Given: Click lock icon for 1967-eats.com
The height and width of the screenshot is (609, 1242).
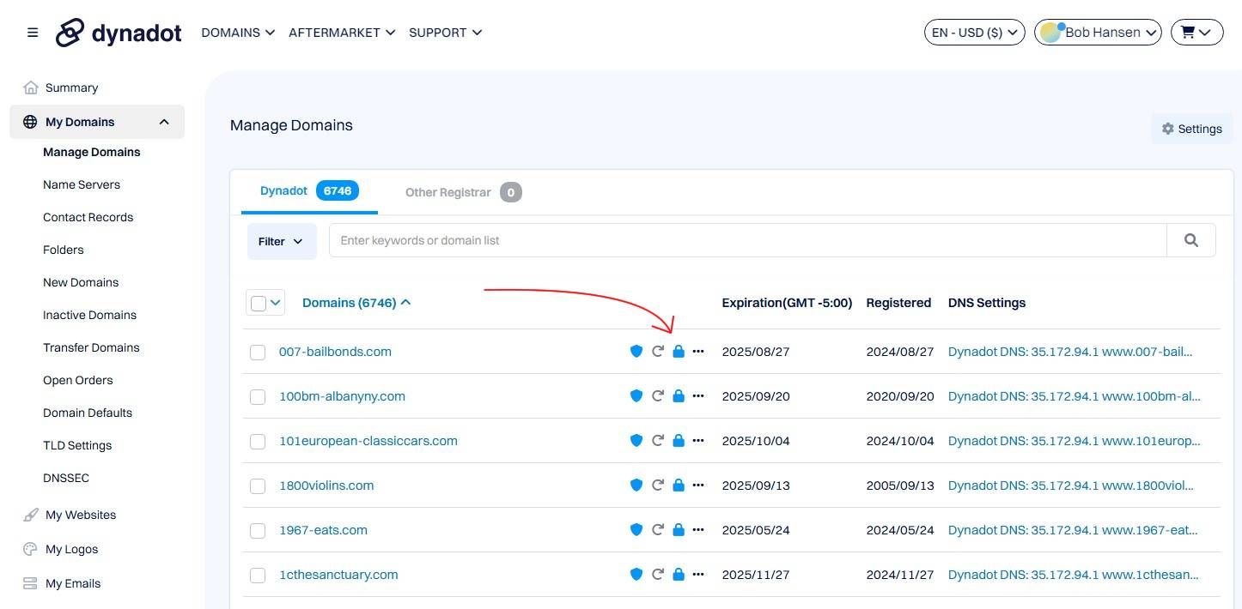Looking at the screenshot, I should [x=679, y=530].
